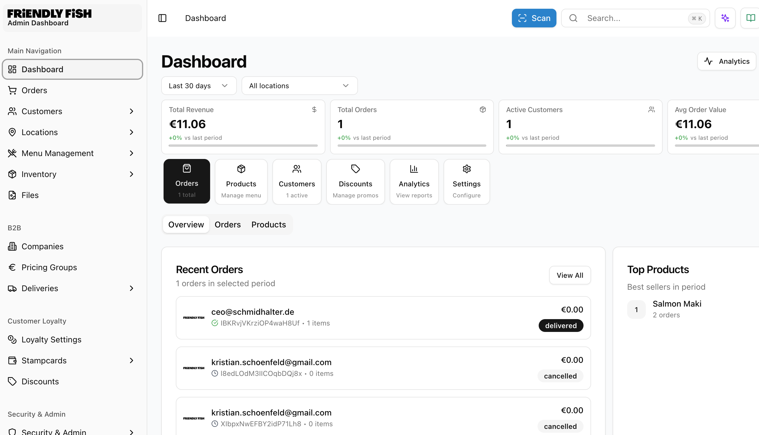Click the Scan button
This screenshot has width=759, height=435.
(533, 18)
